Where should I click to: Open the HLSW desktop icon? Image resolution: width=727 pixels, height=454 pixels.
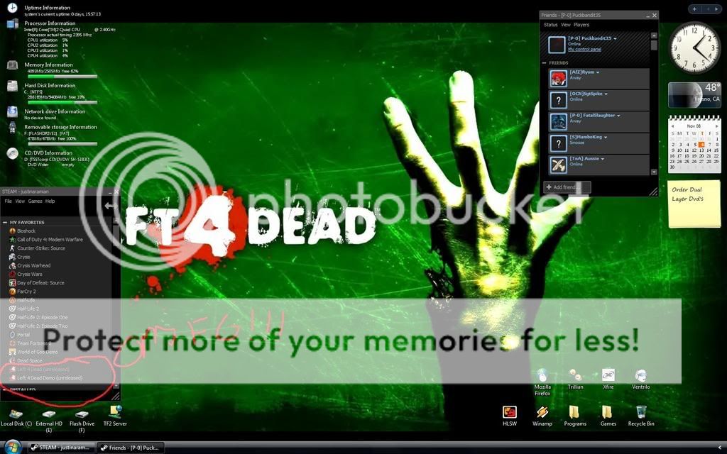click(x=510, y=416)
